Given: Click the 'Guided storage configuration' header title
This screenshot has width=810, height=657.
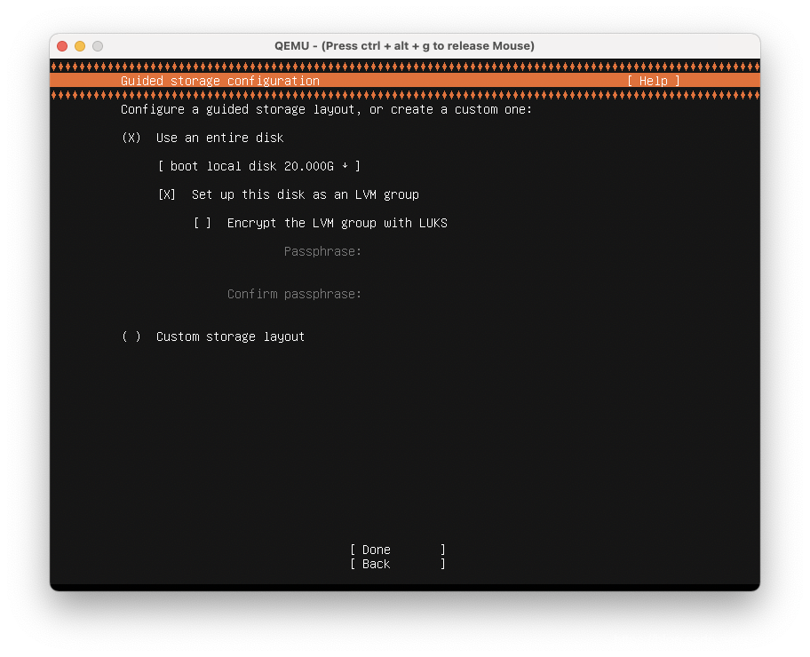Looking at the screenshot, I should 220,81.
